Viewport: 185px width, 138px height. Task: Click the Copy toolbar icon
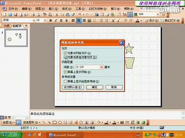point(62,15)
